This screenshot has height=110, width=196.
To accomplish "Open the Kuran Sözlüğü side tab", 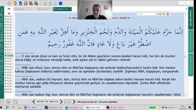I will tap(190, 18).
